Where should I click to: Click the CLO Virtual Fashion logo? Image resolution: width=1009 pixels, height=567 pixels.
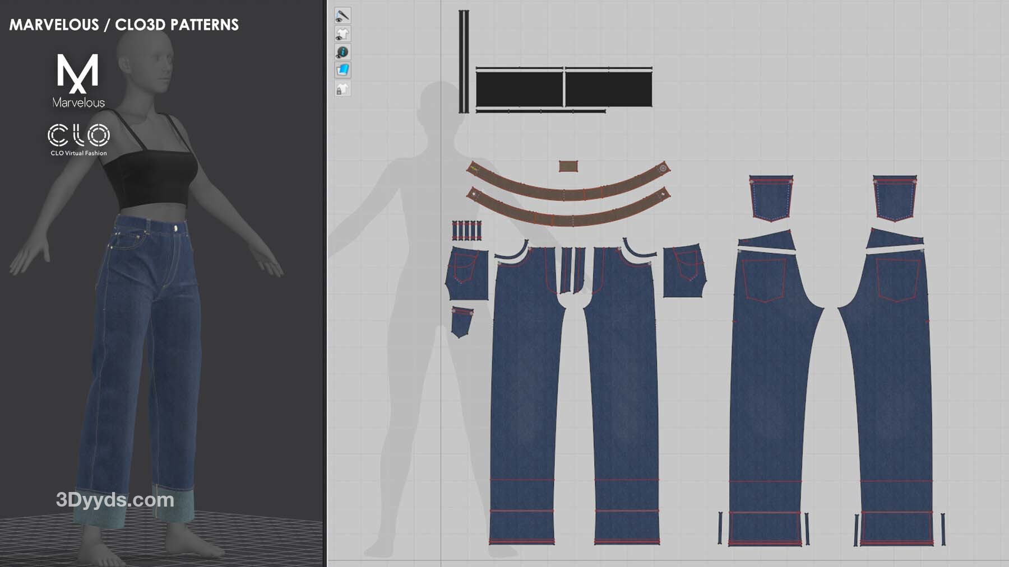click(x=78, y=139)
